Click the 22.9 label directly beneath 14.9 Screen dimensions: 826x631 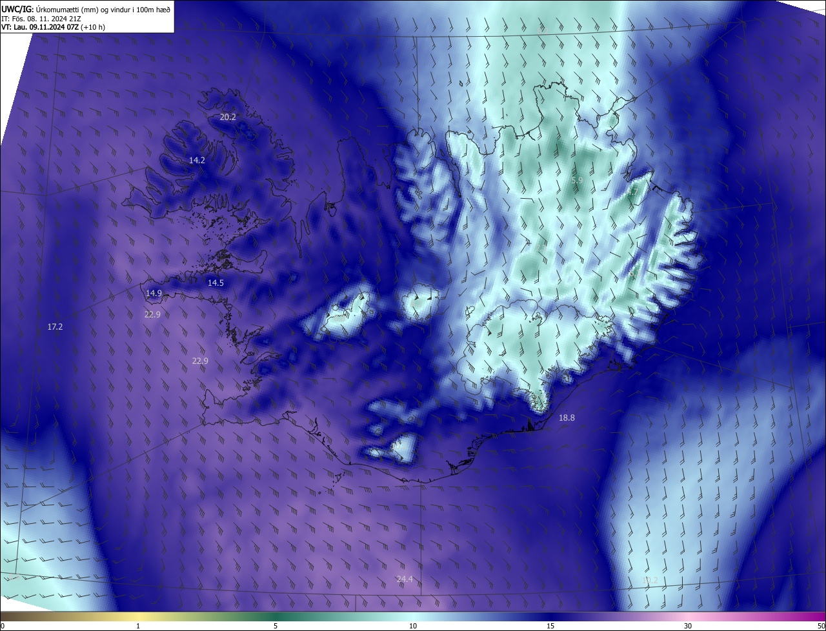pyautogui.click(x=152, y=315)
